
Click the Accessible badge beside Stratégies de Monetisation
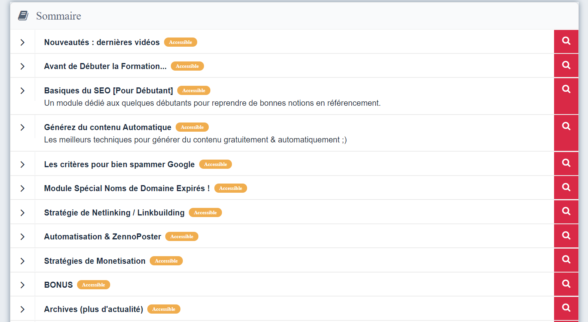pyautogui.click(x=166, y=261)
